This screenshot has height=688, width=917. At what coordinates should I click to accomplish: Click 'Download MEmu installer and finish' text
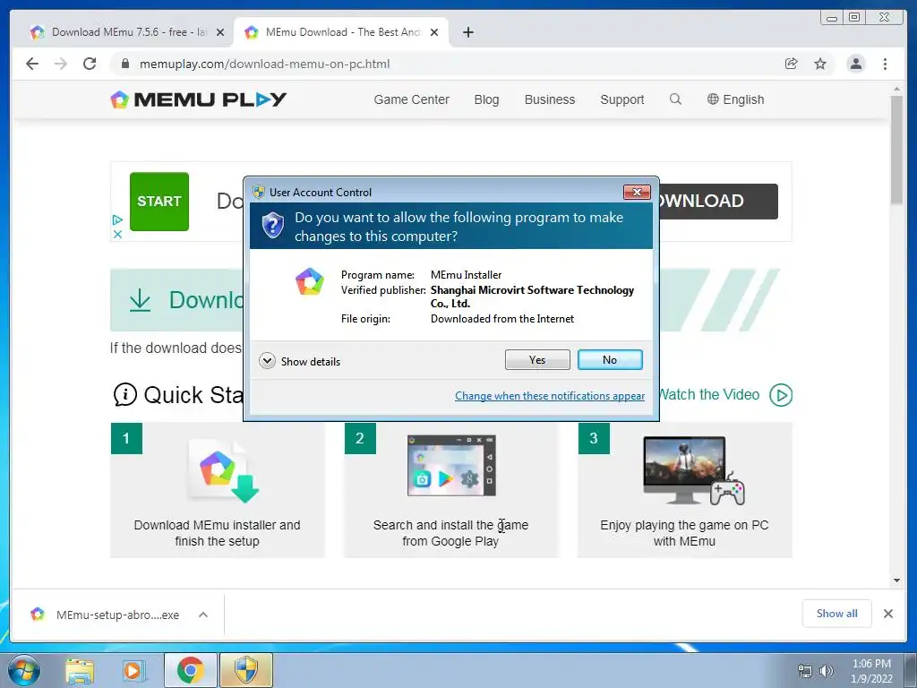tap(217, 533)
